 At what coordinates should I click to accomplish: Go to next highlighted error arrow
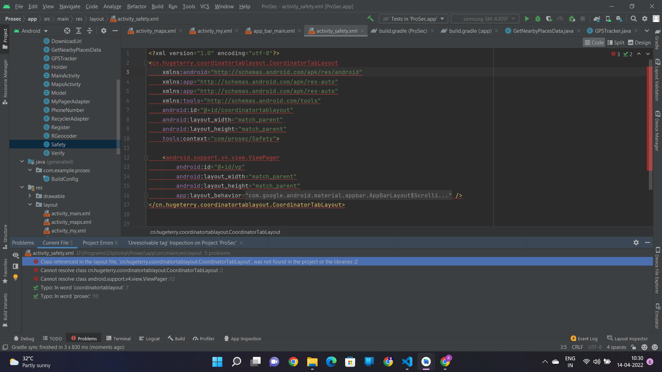[x=648, y=54]
